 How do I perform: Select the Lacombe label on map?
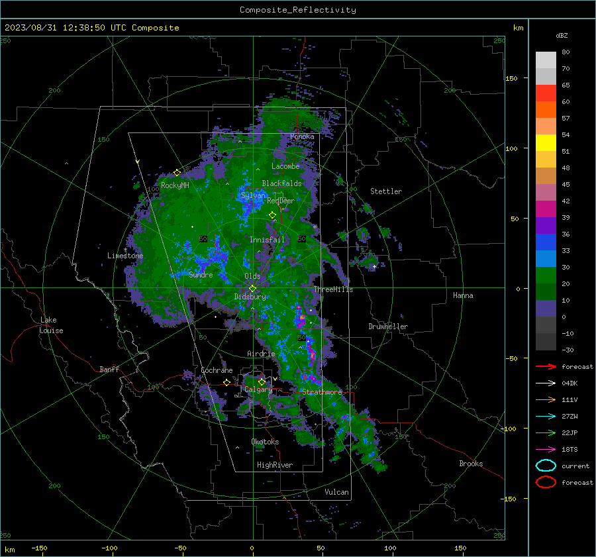click(285, 166)
